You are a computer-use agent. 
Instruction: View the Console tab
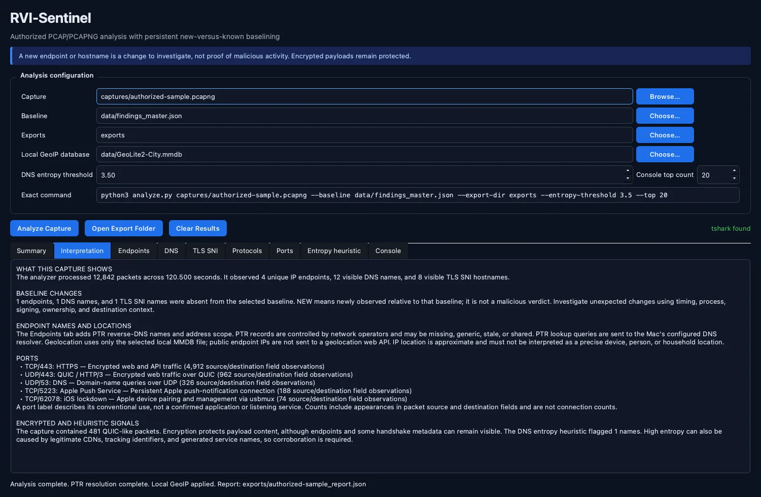pyautogui.click(x=388, y=251)
